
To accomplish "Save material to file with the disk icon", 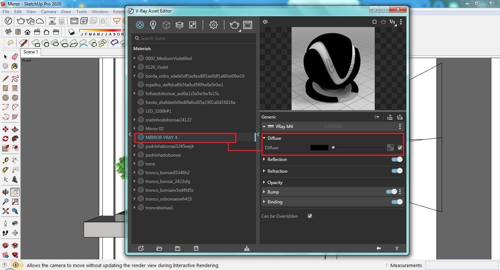I will point(178,248).
